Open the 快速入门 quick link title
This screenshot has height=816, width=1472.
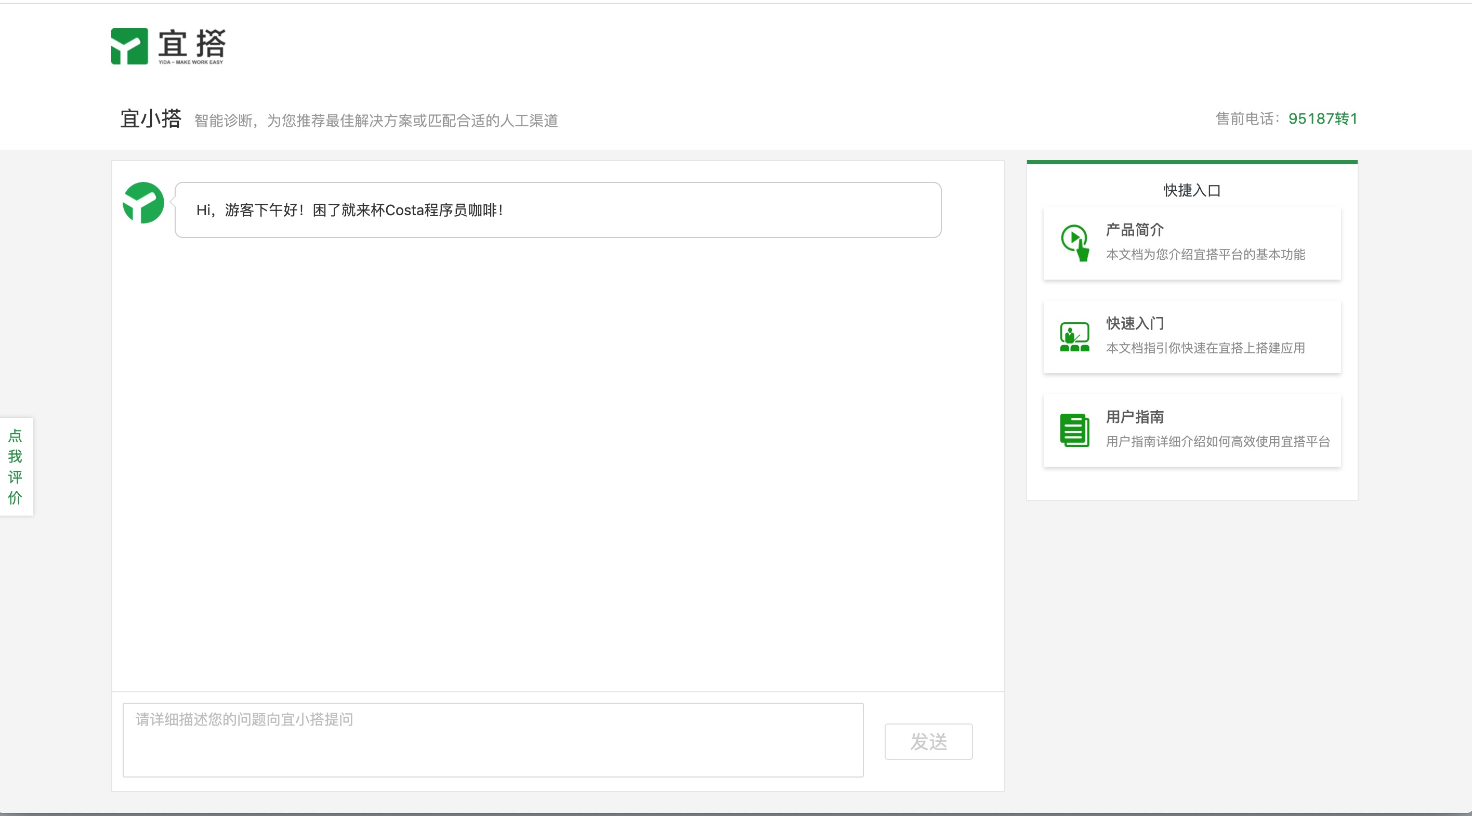tap(1134, 323)
